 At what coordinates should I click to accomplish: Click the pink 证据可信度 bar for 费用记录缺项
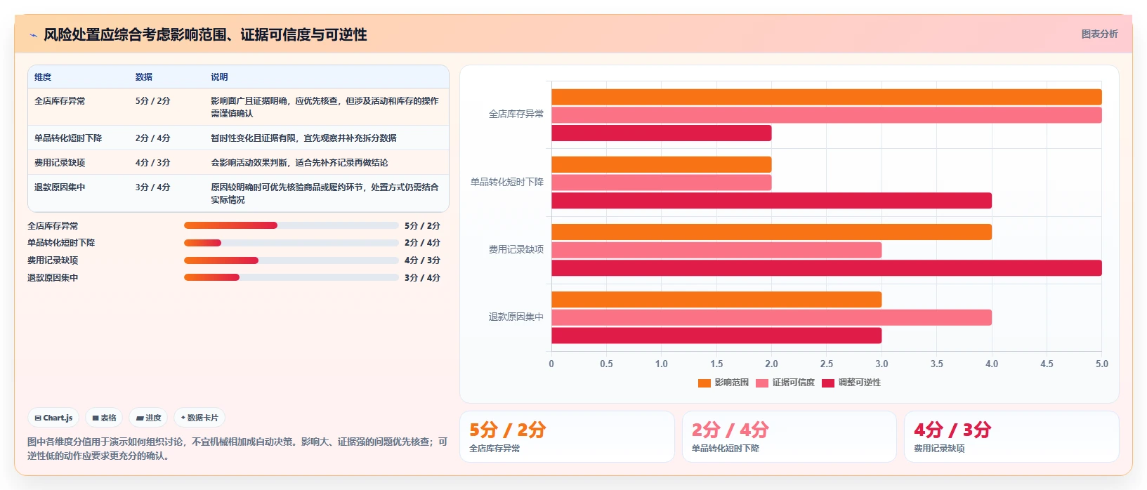(716, 250)
